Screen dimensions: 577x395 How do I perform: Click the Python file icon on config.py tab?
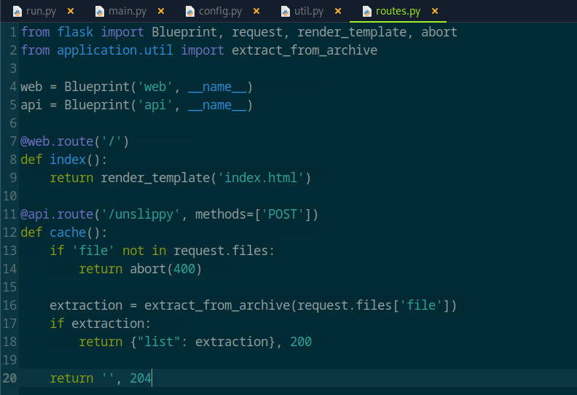[x=190, y=12]
